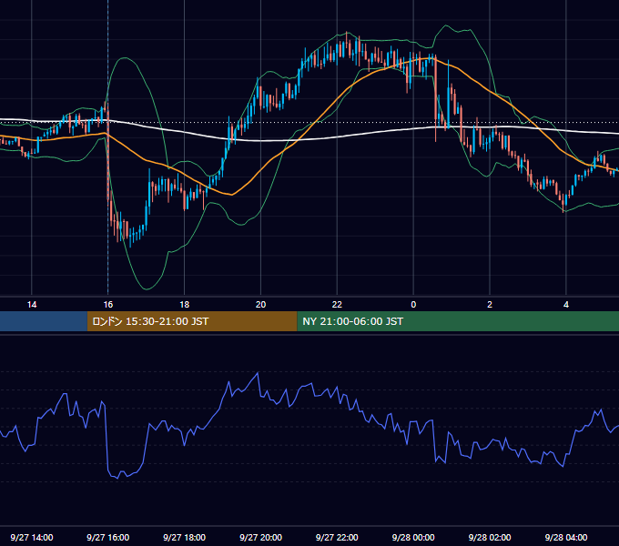The height and width of the screenshot is (546, 619).
Task: Click the 22 hour label on time axis
Action: 337,305
